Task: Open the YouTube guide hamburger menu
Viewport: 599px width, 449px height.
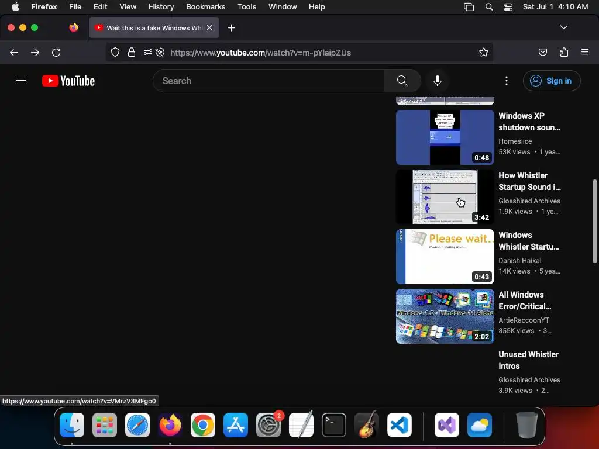Action: pos(21,81)
